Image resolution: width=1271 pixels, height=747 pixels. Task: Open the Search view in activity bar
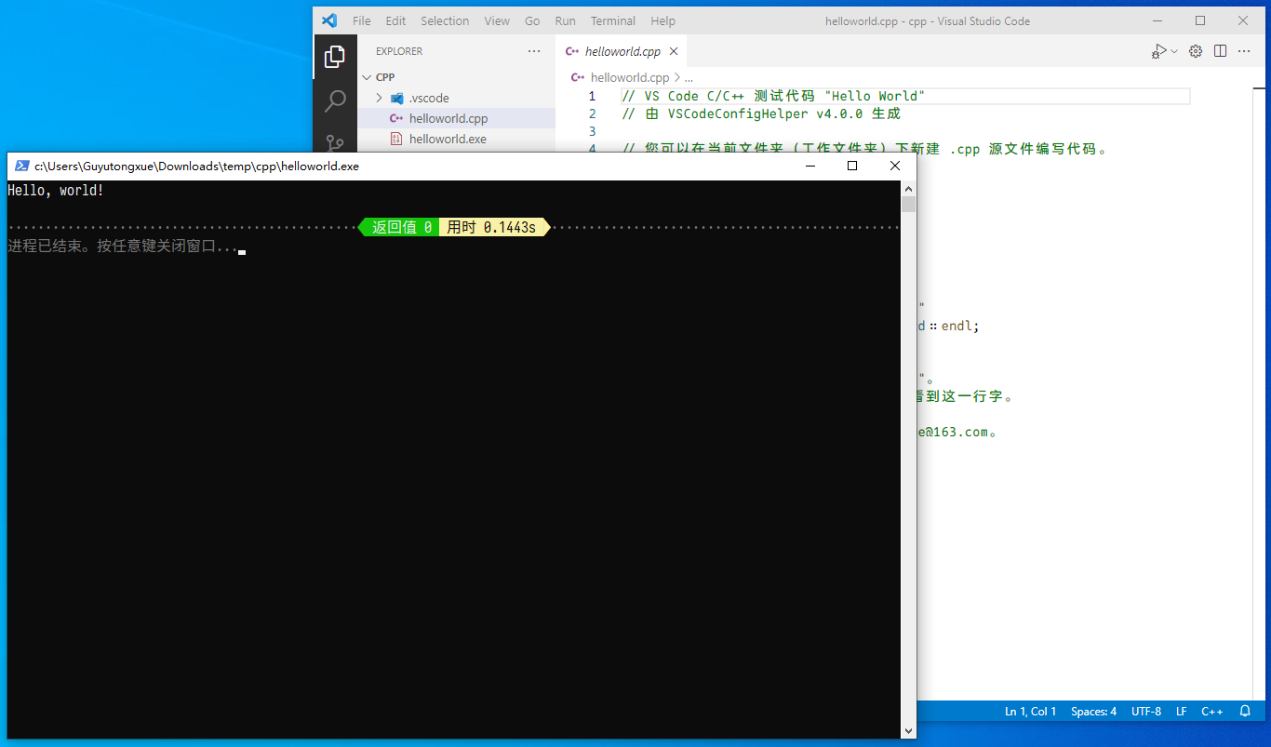[x=335, y=101]
